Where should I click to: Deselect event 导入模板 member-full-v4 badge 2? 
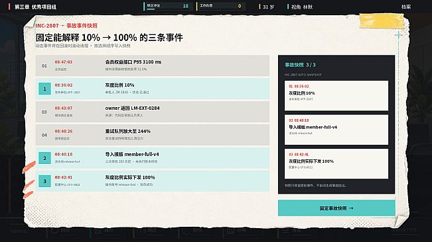(x=44, y=158)
